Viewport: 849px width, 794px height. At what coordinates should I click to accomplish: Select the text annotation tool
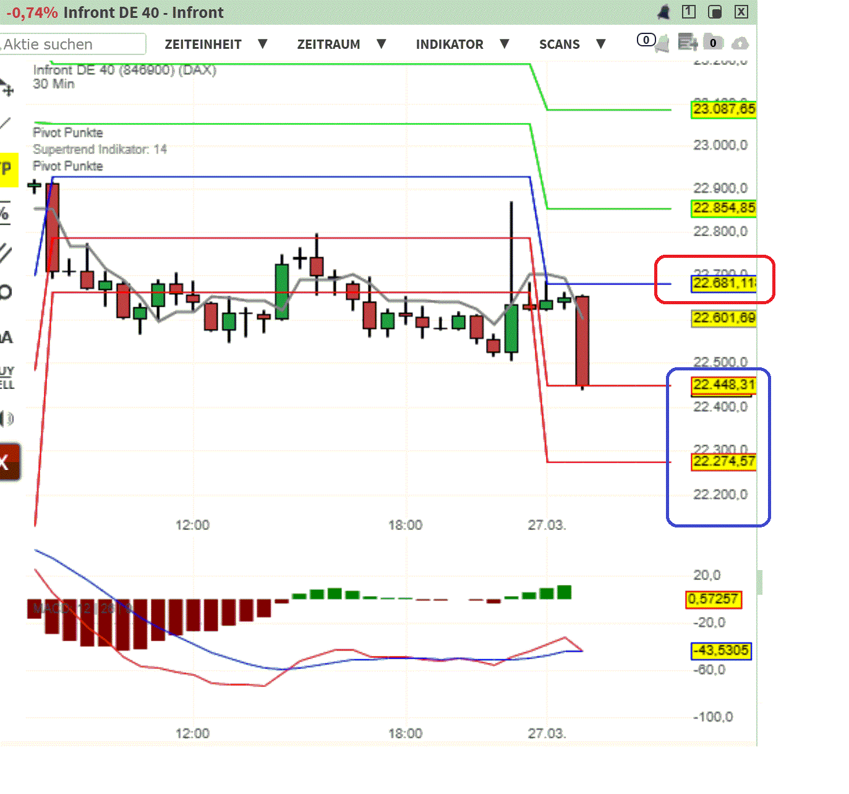pos(7,337)
